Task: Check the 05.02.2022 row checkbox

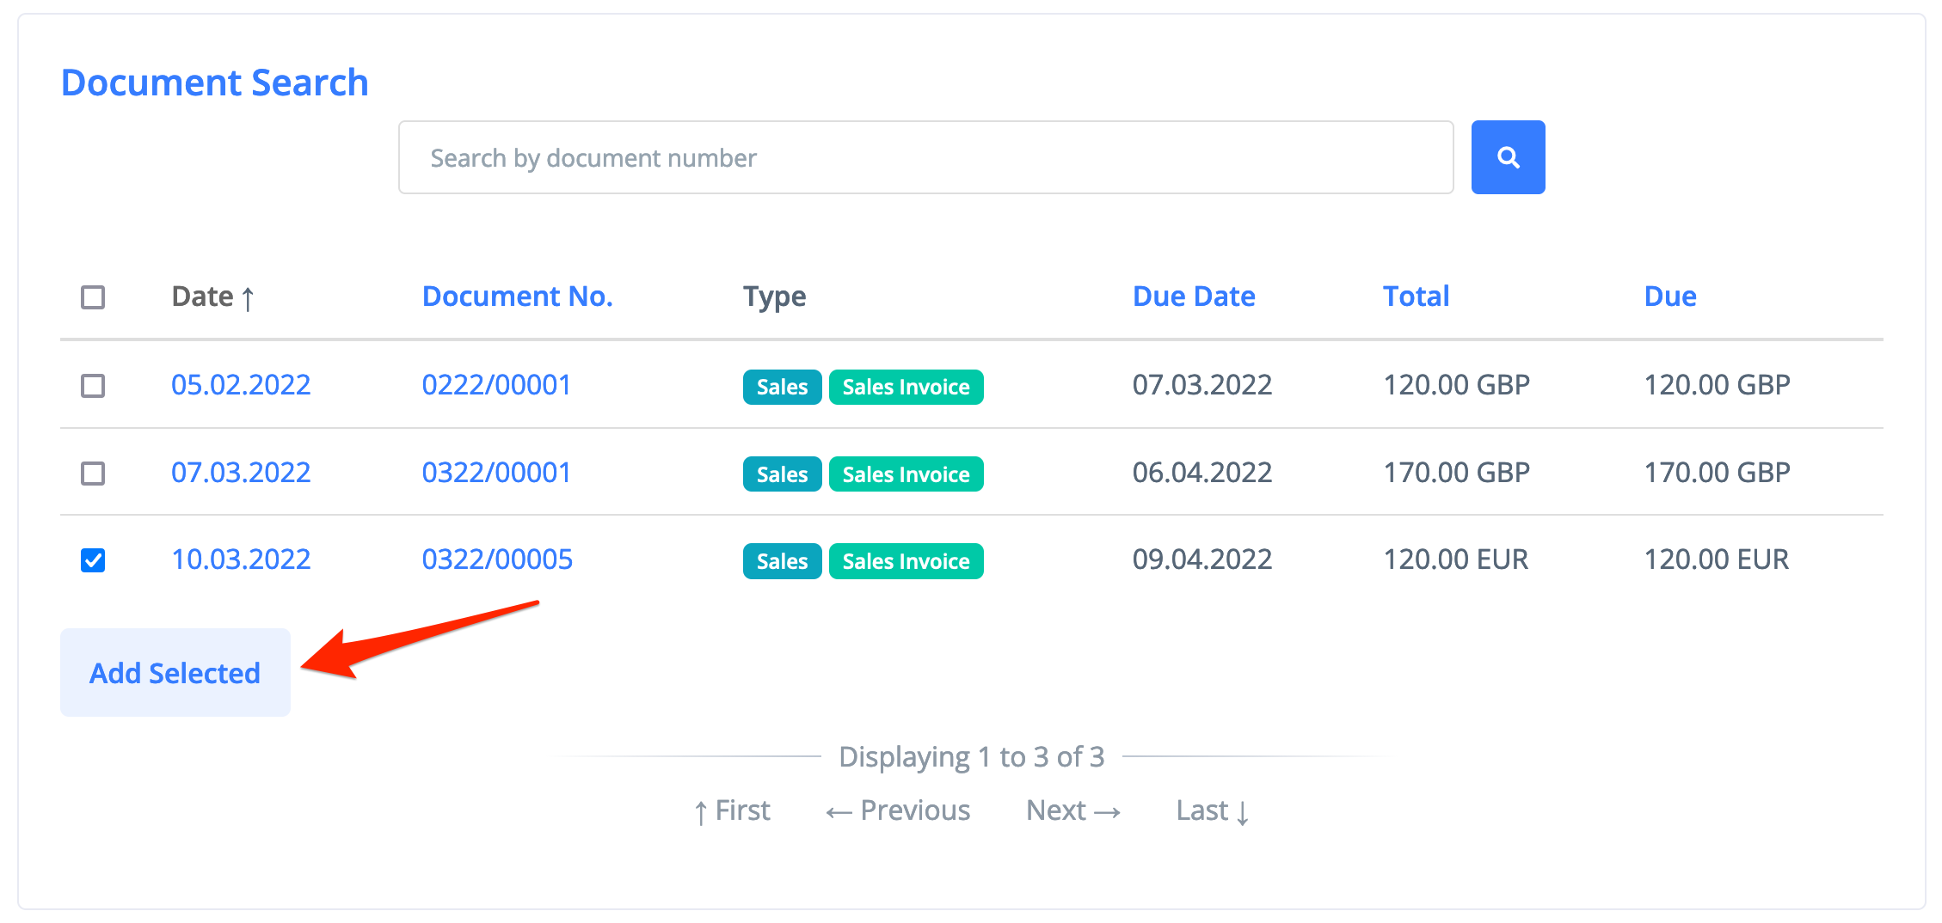Action: click(x=93, y=385)
